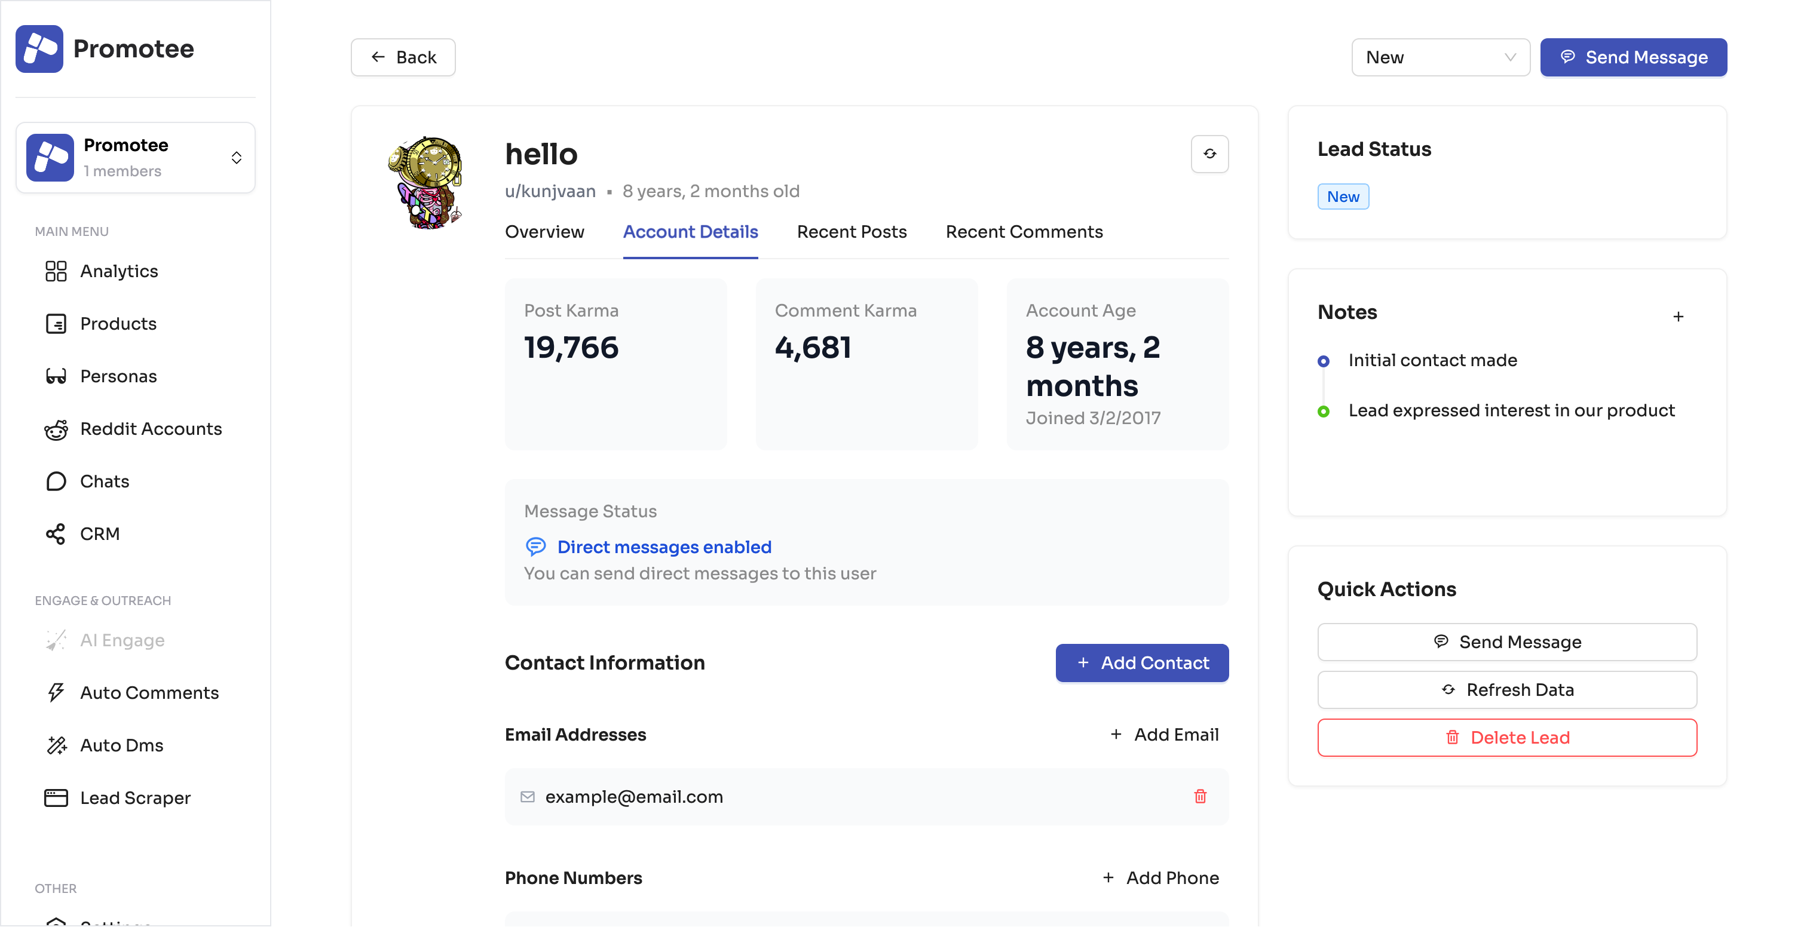The height and width of the screenshot is (927, 1807).
Task: Click the Auto Comments lightning icon
Action: pos(56,693)
